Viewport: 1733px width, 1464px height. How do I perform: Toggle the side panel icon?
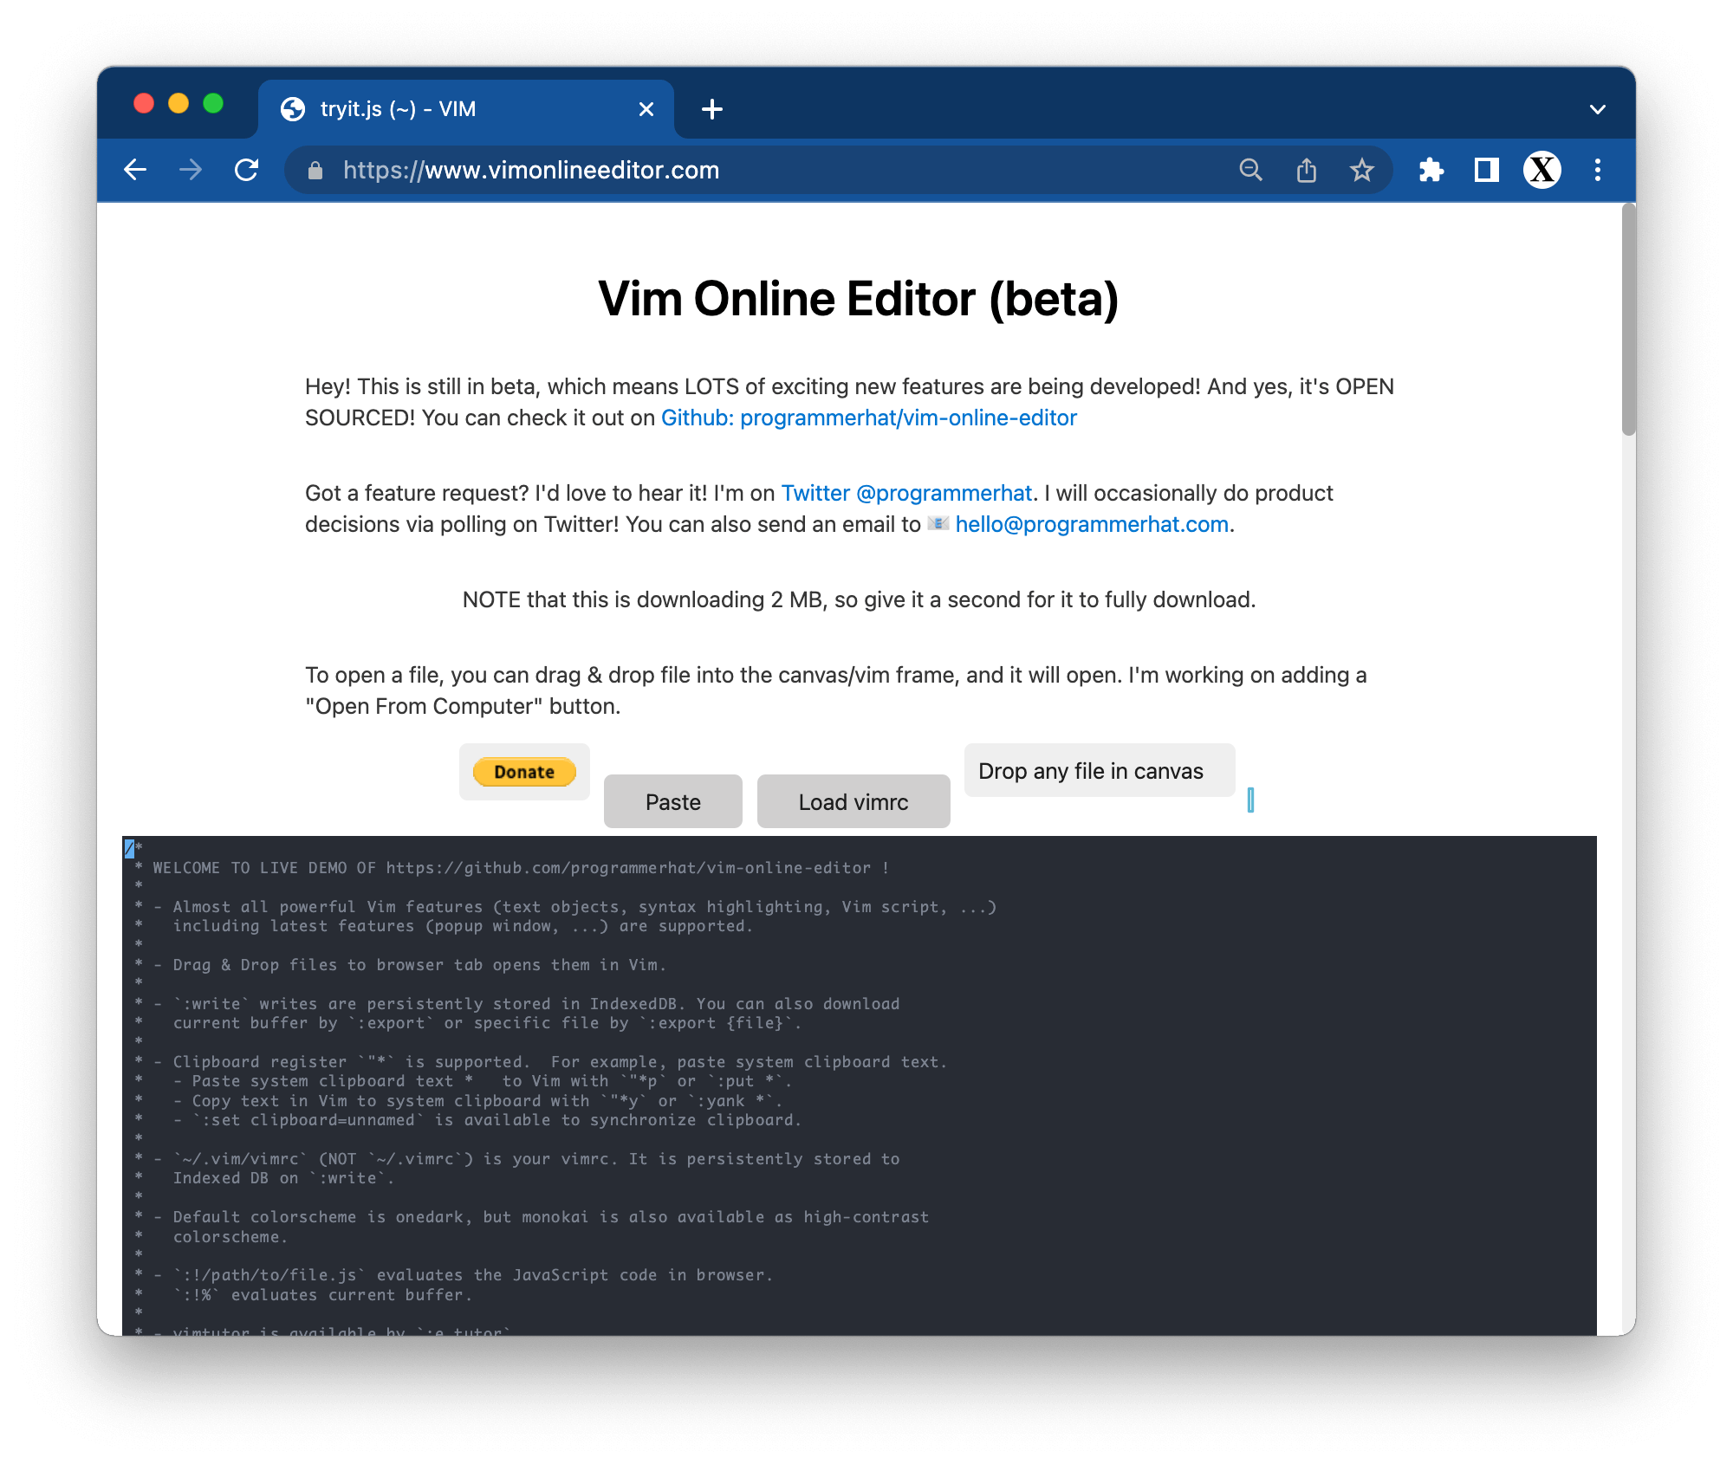click(1486, 170)
